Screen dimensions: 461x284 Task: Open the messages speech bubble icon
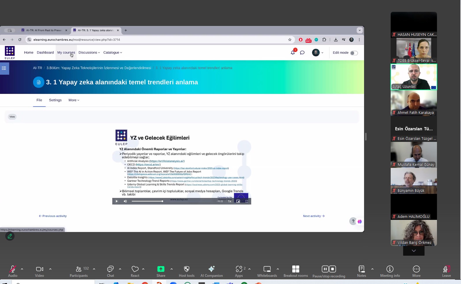(x=302, y=53)
